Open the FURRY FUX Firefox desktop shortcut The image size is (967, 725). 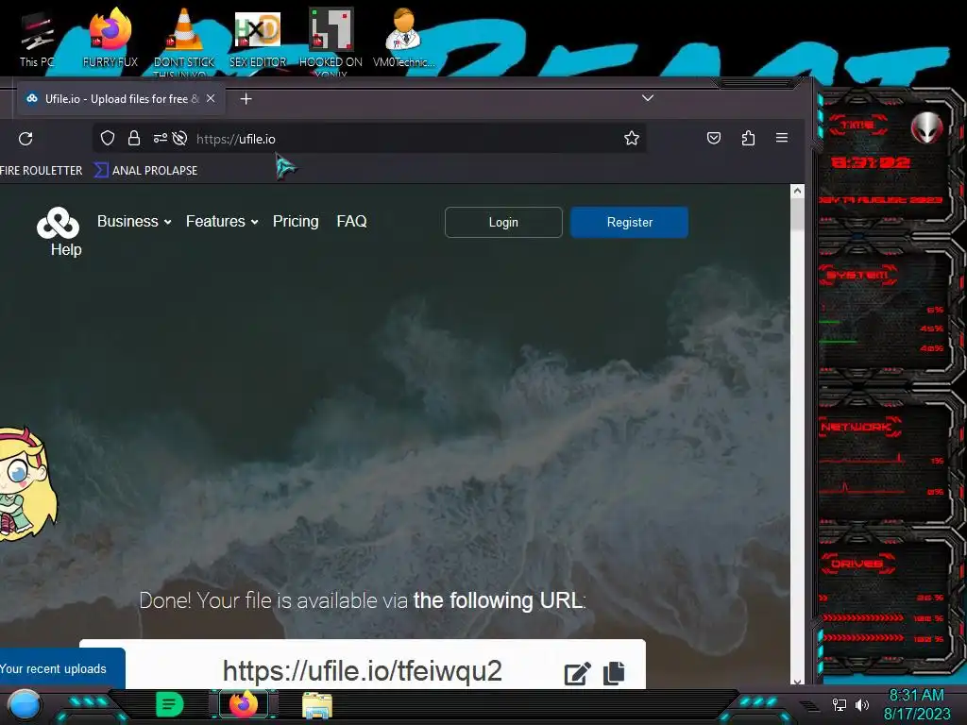(110, 38)
